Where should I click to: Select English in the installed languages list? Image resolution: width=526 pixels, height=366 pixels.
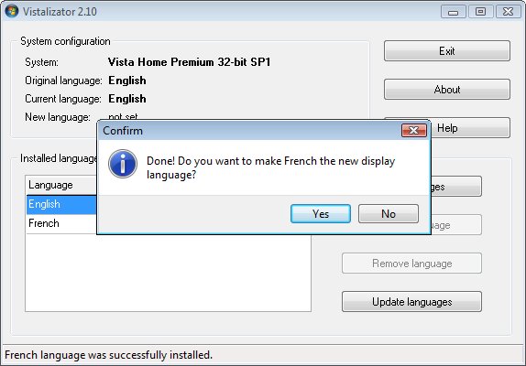(61, 204)
